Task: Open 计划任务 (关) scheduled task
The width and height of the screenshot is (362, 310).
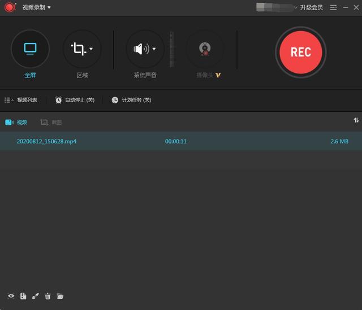Action: pyautogui.click(x=131, y=100)
